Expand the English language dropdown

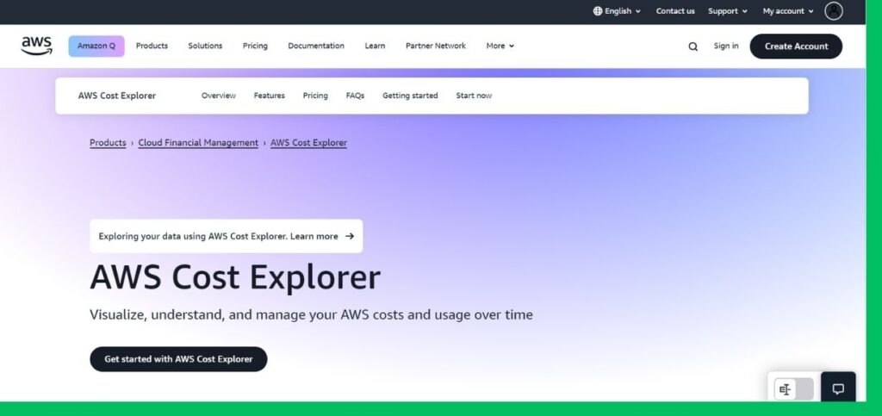pos(617,11)
